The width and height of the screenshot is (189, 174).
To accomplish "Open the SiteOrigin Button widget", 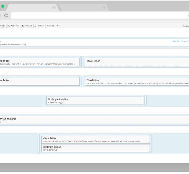I will 96,148.
